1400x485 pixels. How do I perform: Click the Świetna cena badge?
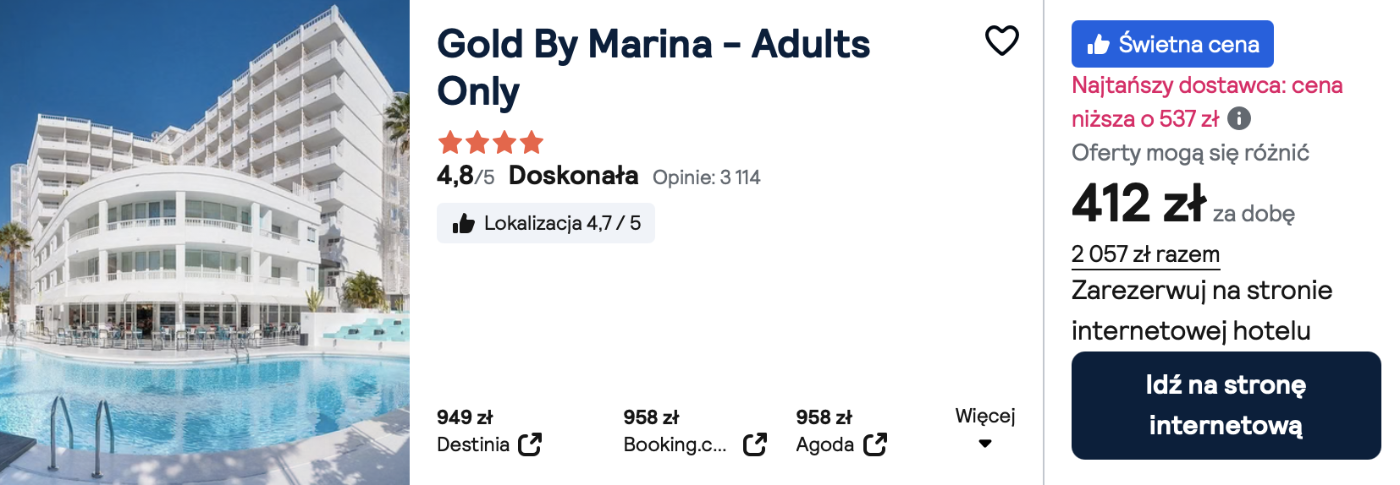pos(1172,44)
